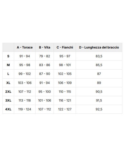The height and width of the screenshot is (156, 125).
Task: Select the S size row label
Action: click(x=8, y=56)
